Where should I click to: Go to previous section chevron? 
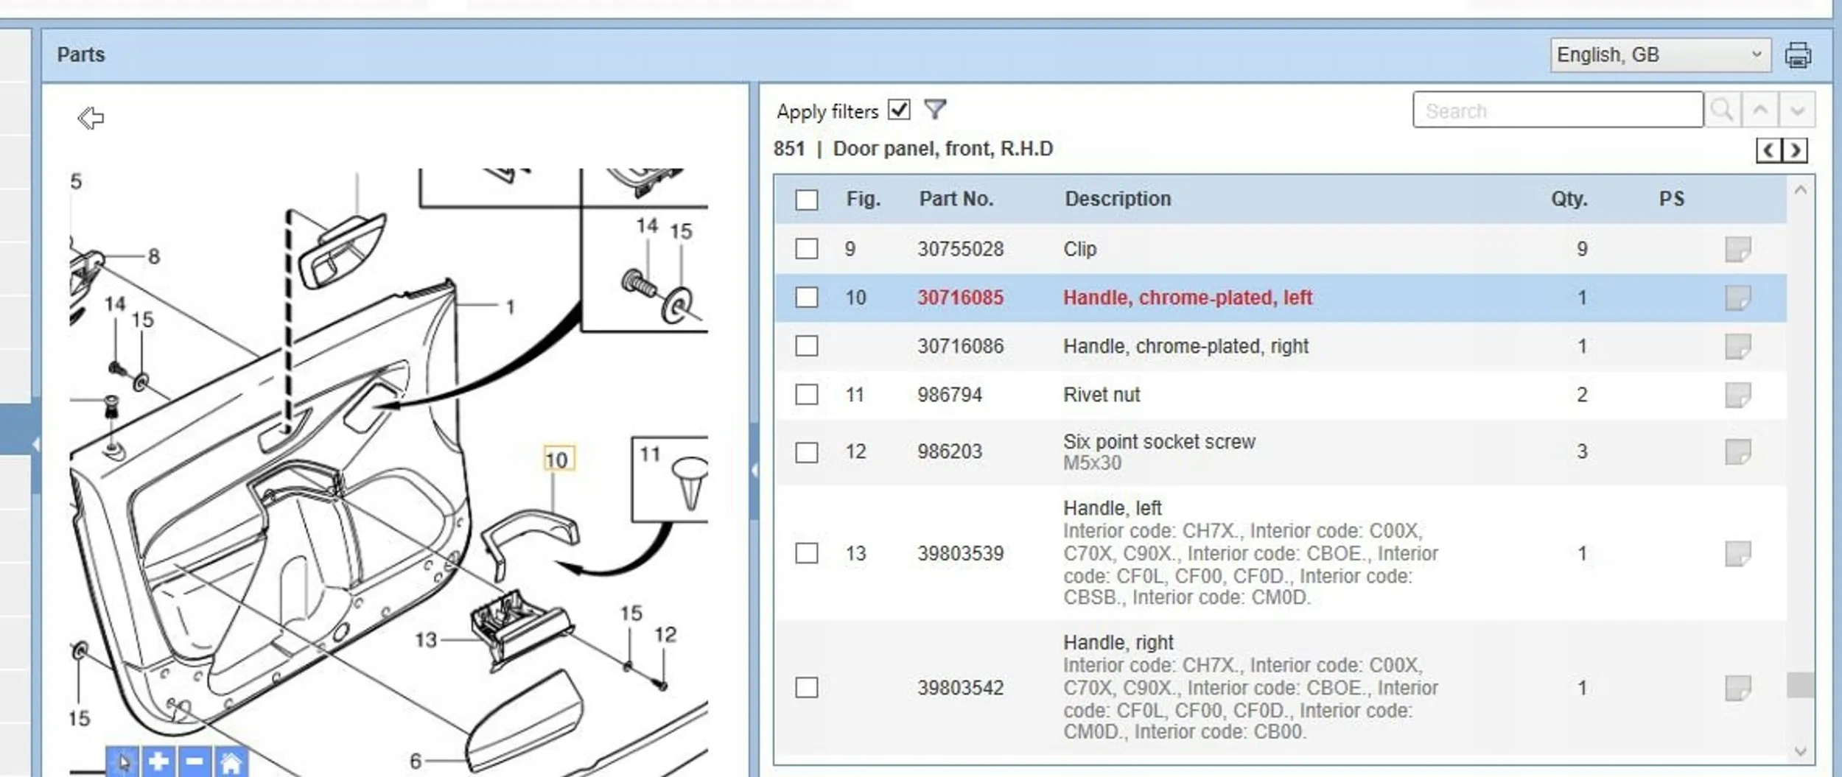pyautogui.click(x=1768, y=150)
